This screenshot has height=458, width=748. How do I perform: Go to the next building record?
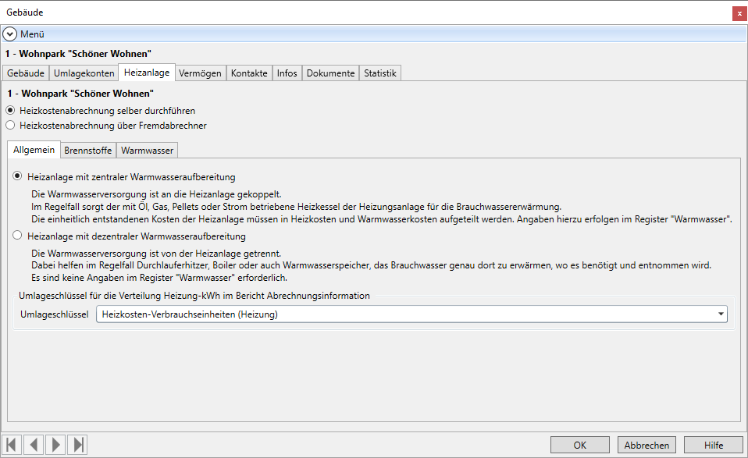point(55,445)
